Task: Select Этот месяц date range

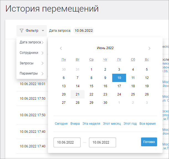Action: coord(112,124)
